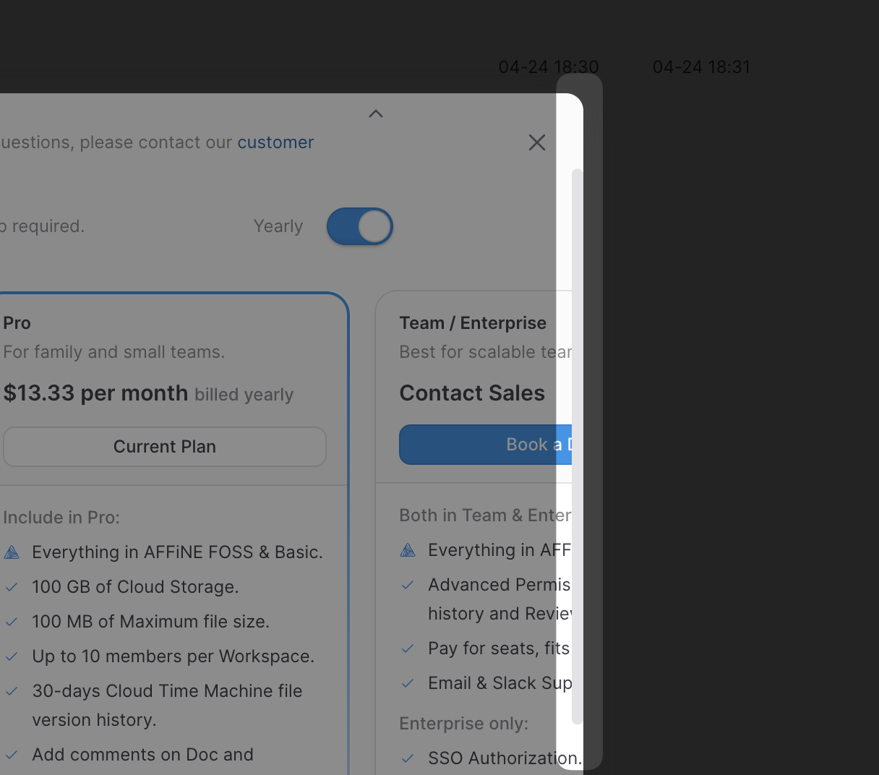Toggle the Yearly billing switch
The image size is (879, 775).
point(359,226)
